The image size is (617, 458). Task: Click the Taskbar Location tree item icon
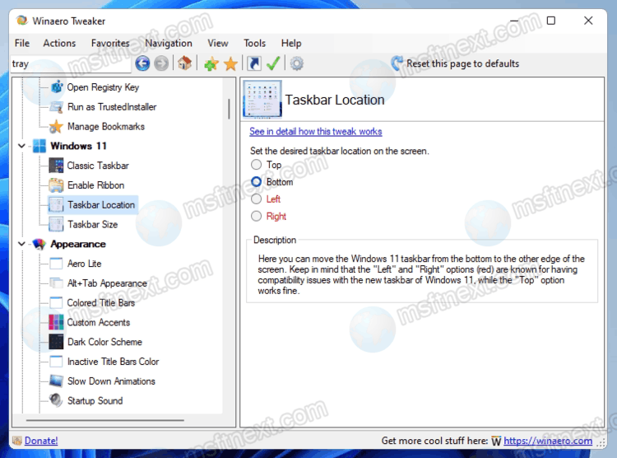[56, 204]
